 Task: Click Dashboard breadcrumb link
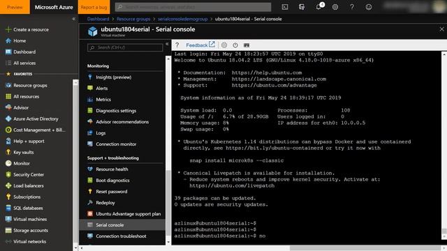click(x=98, y=19)
